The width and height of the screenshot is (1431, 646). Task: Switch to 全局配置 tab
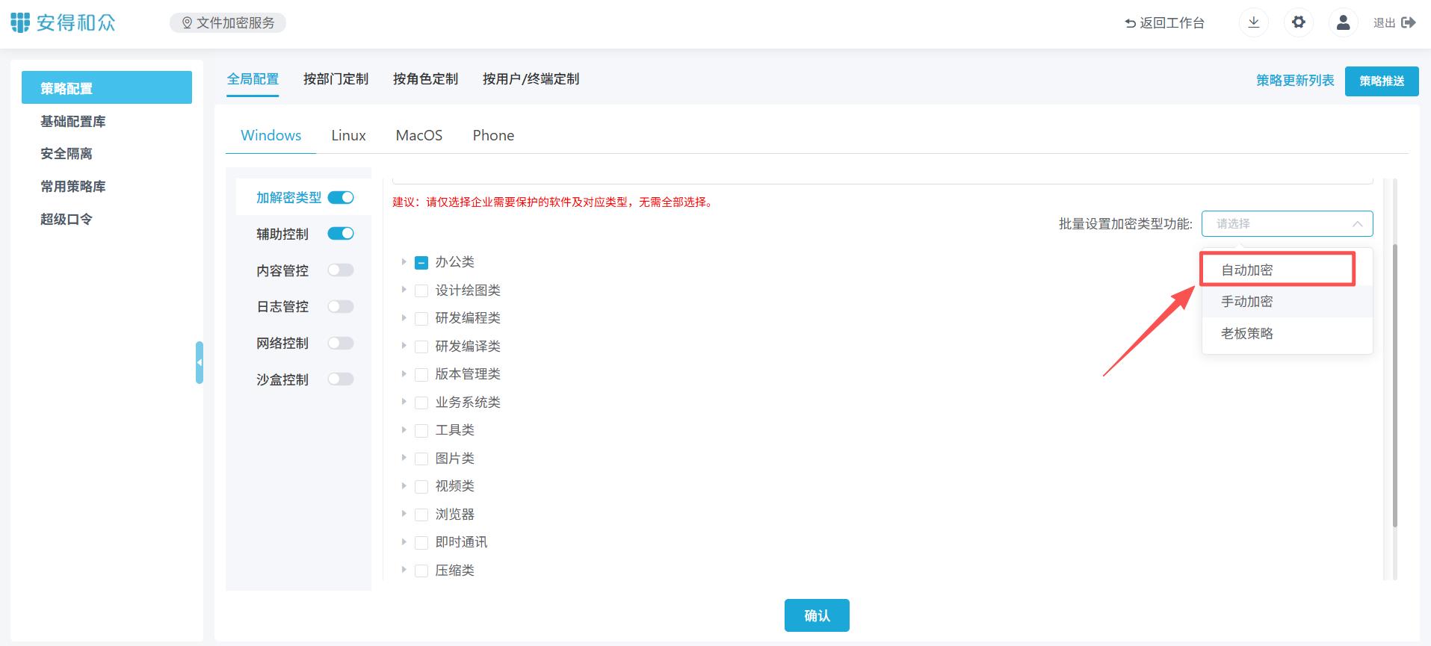point(253,79)
